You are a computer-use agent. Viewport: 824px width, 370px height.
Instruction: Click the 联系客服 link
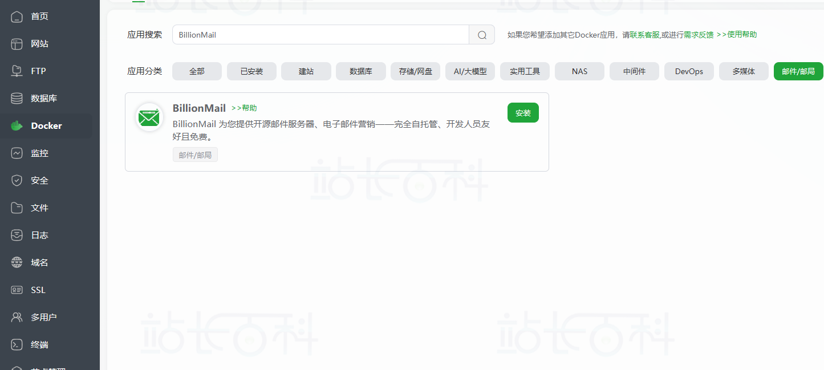click(x=644, y=35)
